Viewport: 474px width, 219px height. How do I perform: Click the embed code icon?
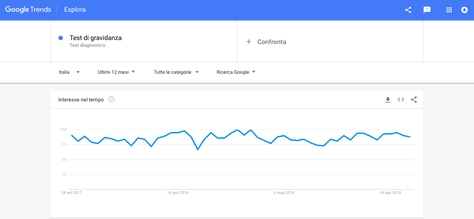tap(401, 99)
